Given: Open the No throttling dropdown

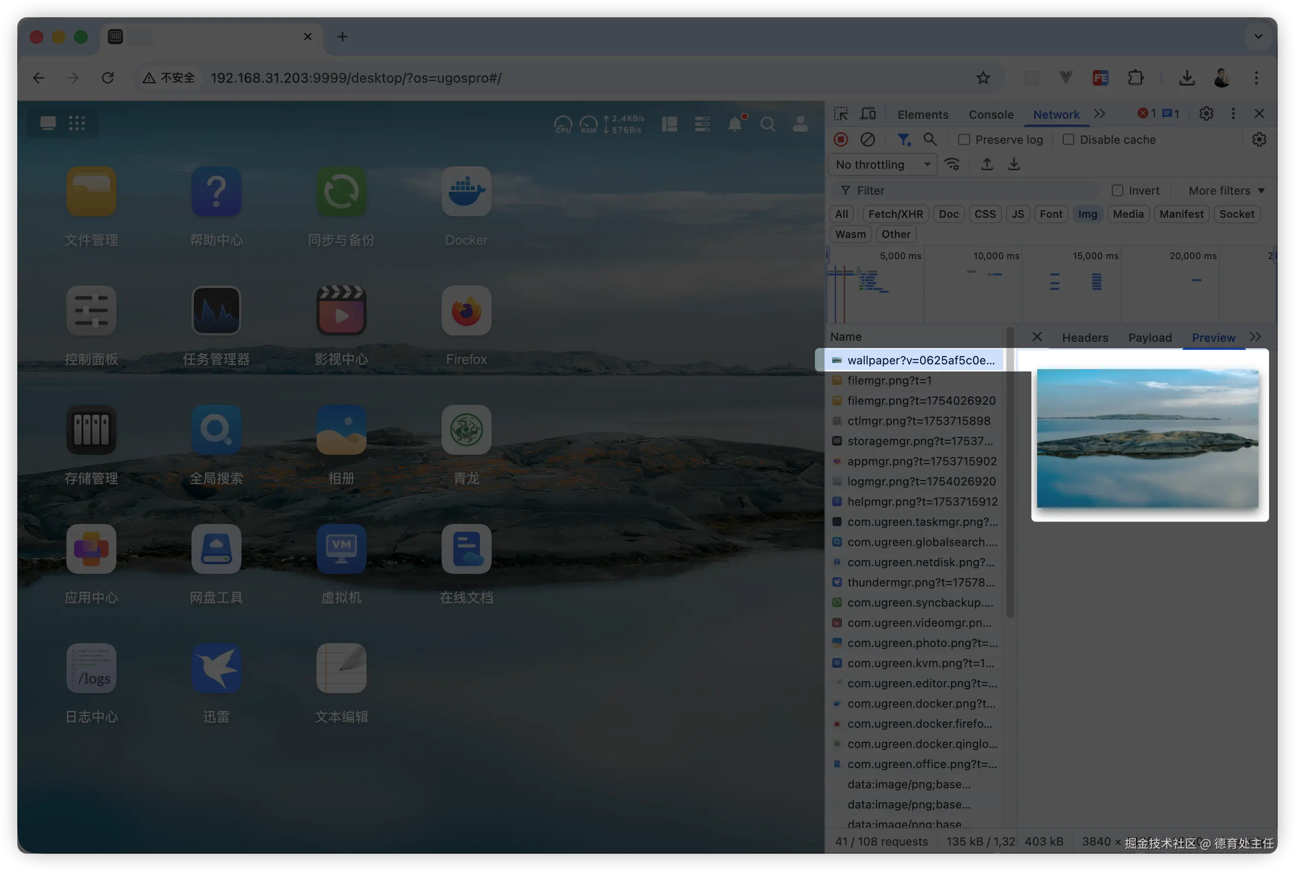Looking at the screenshot, I should (883, 164).
